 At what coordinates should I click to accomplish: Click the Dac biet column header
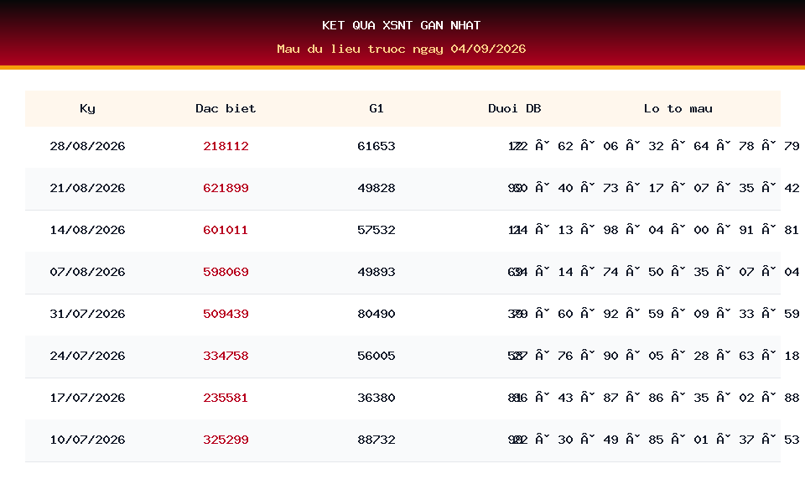click(226, 108)
